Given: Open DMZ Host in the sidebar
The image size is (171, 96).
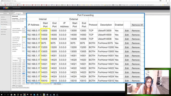Looking at the screenshot, I should (3, 32).
